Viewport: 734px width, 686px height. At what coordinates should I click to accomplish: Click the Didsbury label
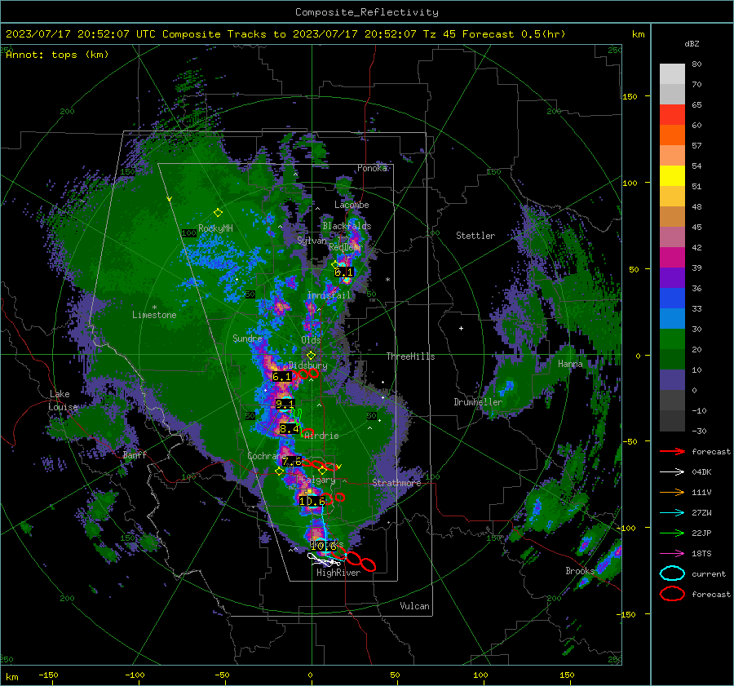tap(307, 365)
